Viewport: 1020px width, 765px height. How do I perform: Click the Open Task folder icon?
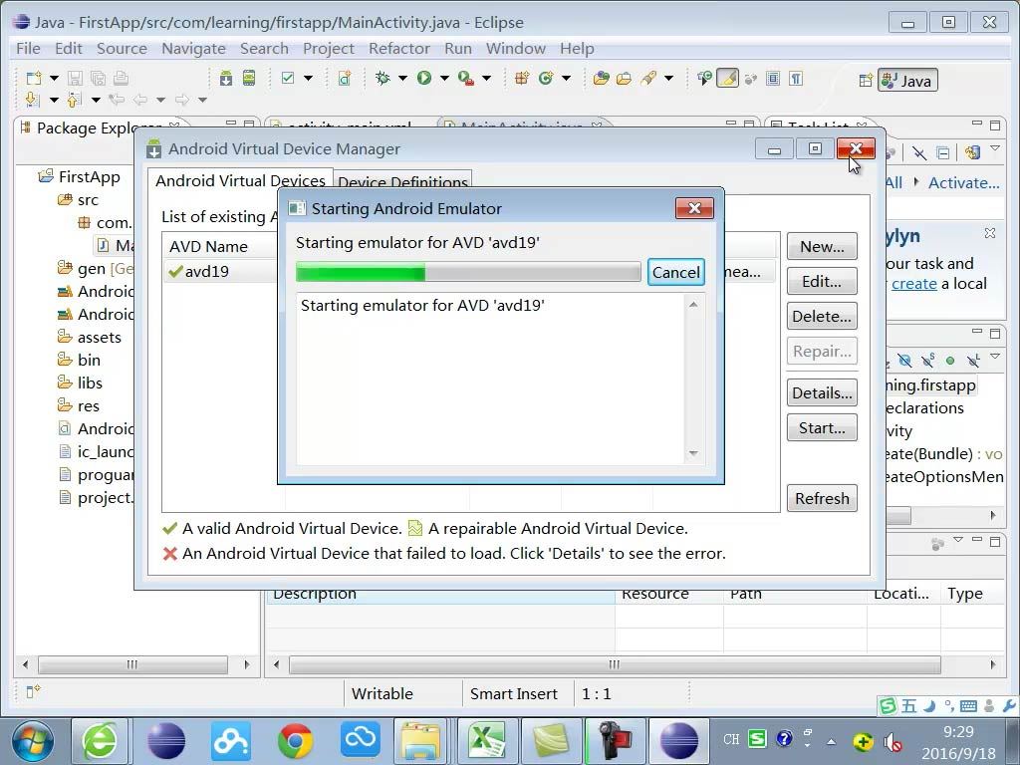click(624, 78)
